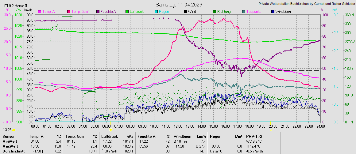
Task: Click the purple Feuchte A. legend square
Action: [x=98, y=12]
